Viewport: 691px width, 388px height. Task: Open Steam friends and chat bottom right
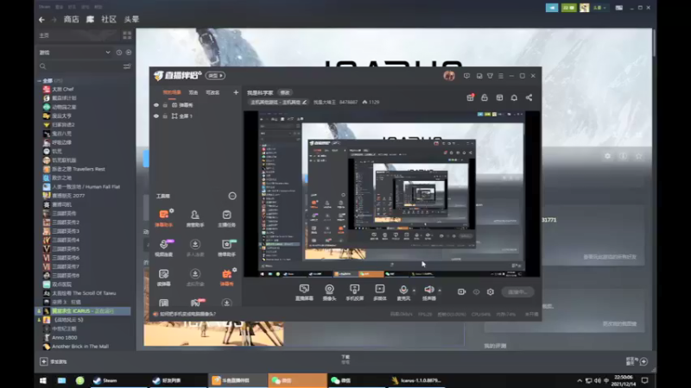pos(637,361)
